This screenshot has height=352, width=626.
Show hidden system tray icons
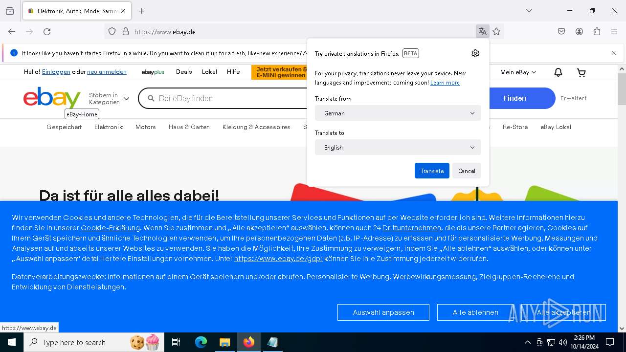tap(527, 342)
